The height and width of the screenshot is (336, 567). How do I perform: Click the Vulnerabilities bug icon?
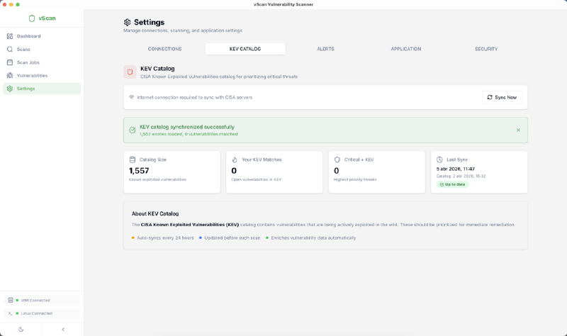click(10, 76)
